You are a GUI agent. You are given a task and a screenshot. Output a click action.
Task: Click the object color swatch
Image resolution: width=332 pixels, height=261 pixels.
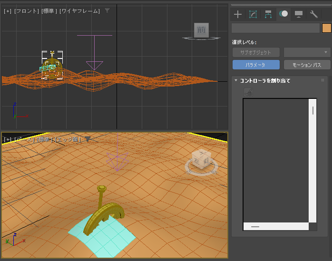326,28
